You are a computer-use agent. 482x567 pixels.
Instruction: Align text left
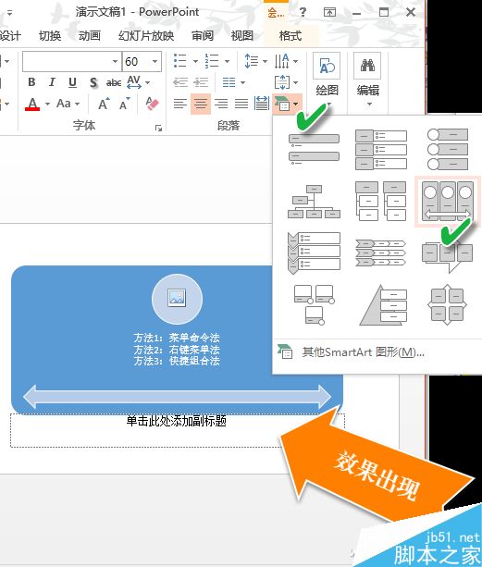point(180,104)
